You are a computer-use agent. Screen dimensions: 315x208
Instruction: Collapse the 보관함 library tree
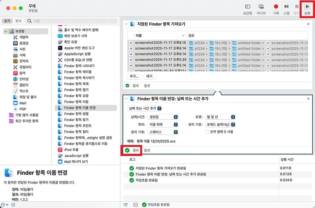point(6,31)
